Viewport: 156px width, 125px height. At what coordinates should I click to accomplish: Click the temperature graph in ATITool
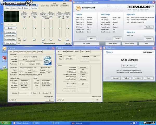click(12, 17)
